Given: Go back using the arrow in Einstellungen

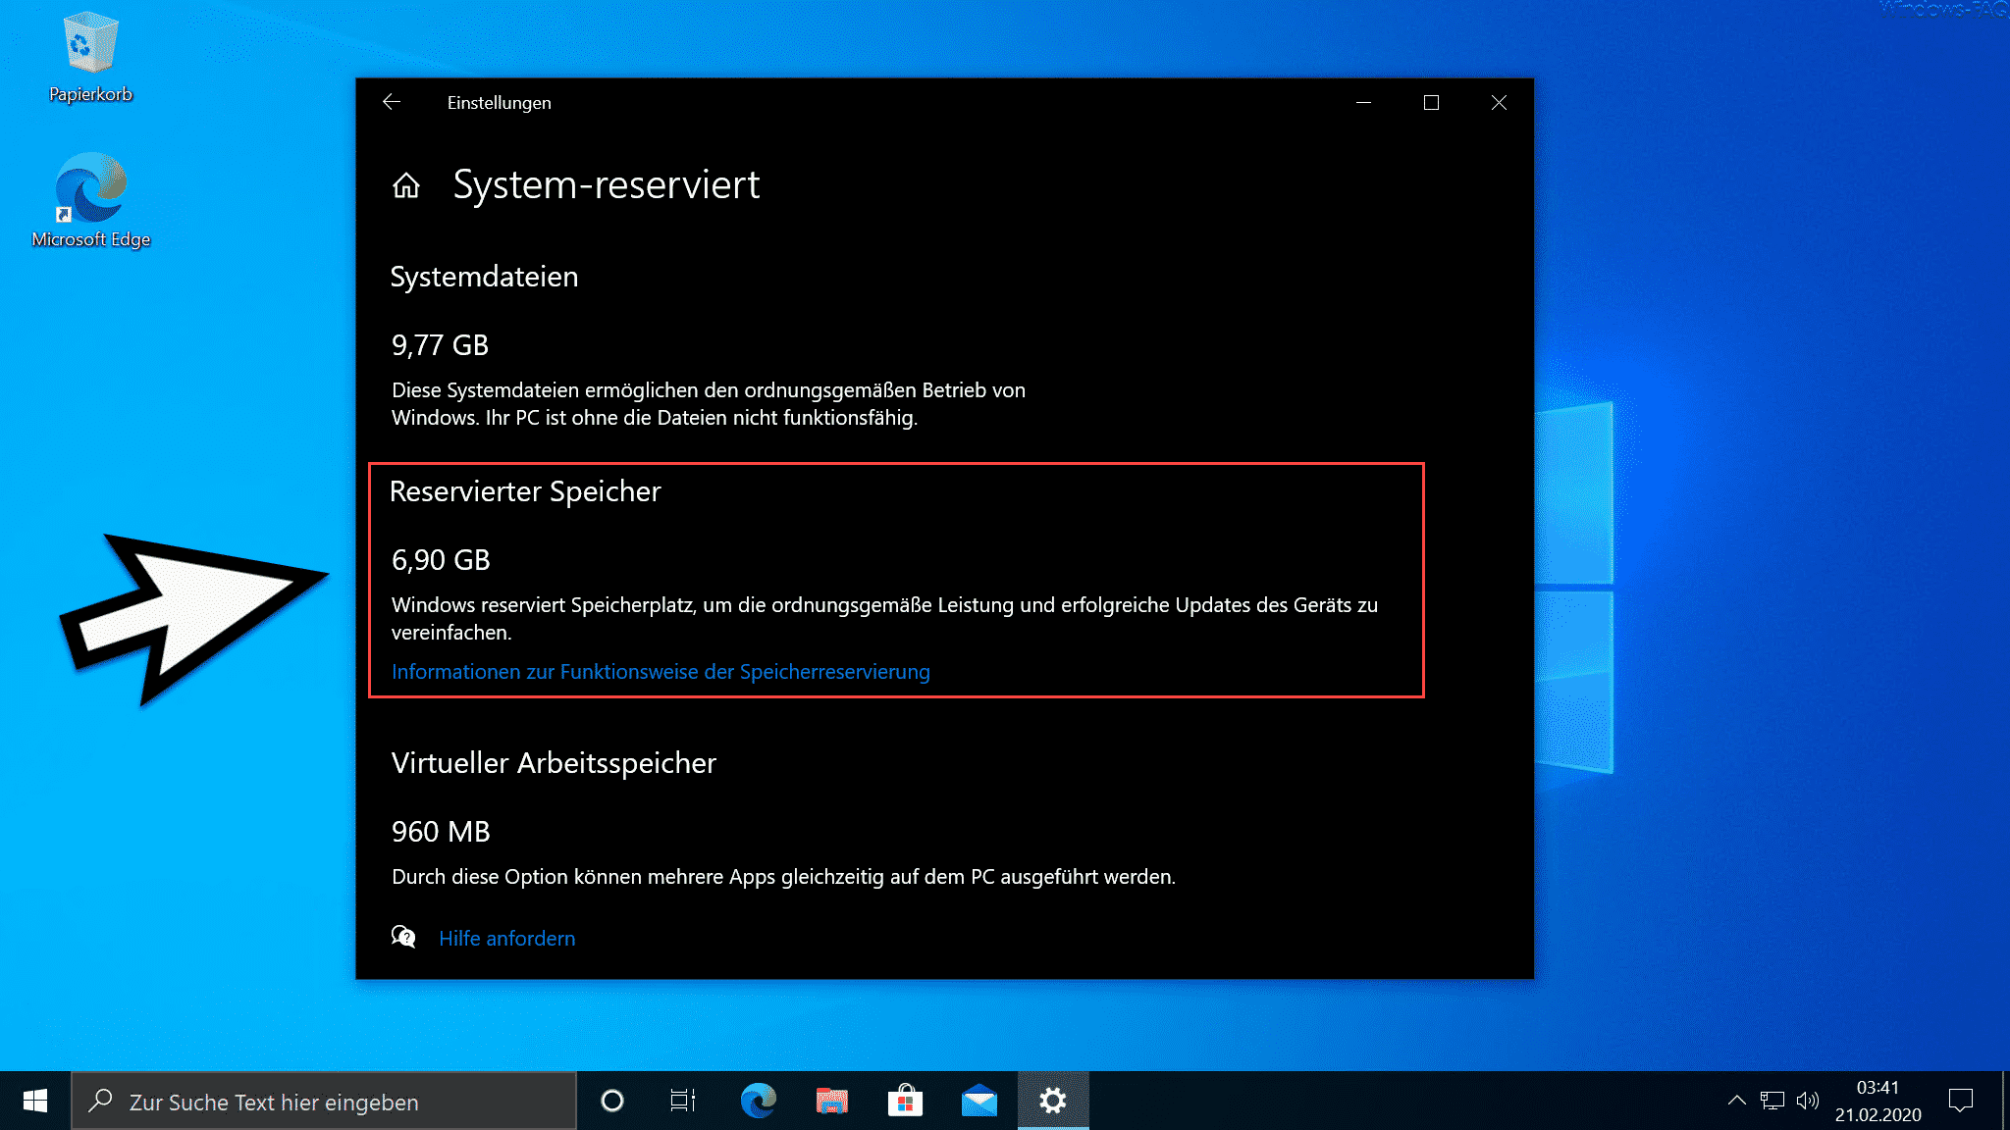Looking at the screenshot, I should tap(392, 102).
